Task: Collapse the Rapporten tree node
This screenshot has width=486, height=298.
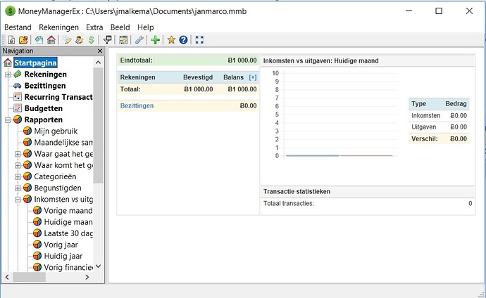Action: tap(8, 120)
